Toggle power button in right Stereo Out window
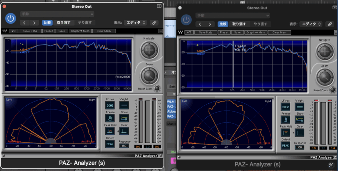The height and width of the screenshot is (171, 338). 186,20
